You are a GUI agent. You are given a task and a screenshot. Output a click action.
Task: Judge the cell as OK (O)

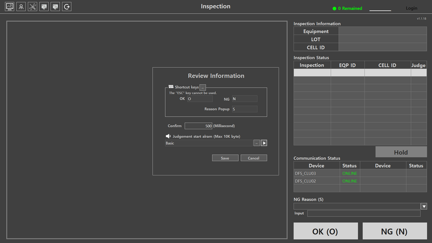326,231
